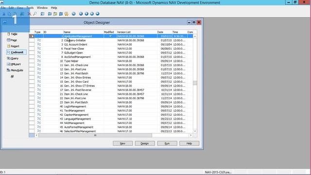Click horizontal scrollbar right arrow

pyautogui.click(x=190, y=135)
